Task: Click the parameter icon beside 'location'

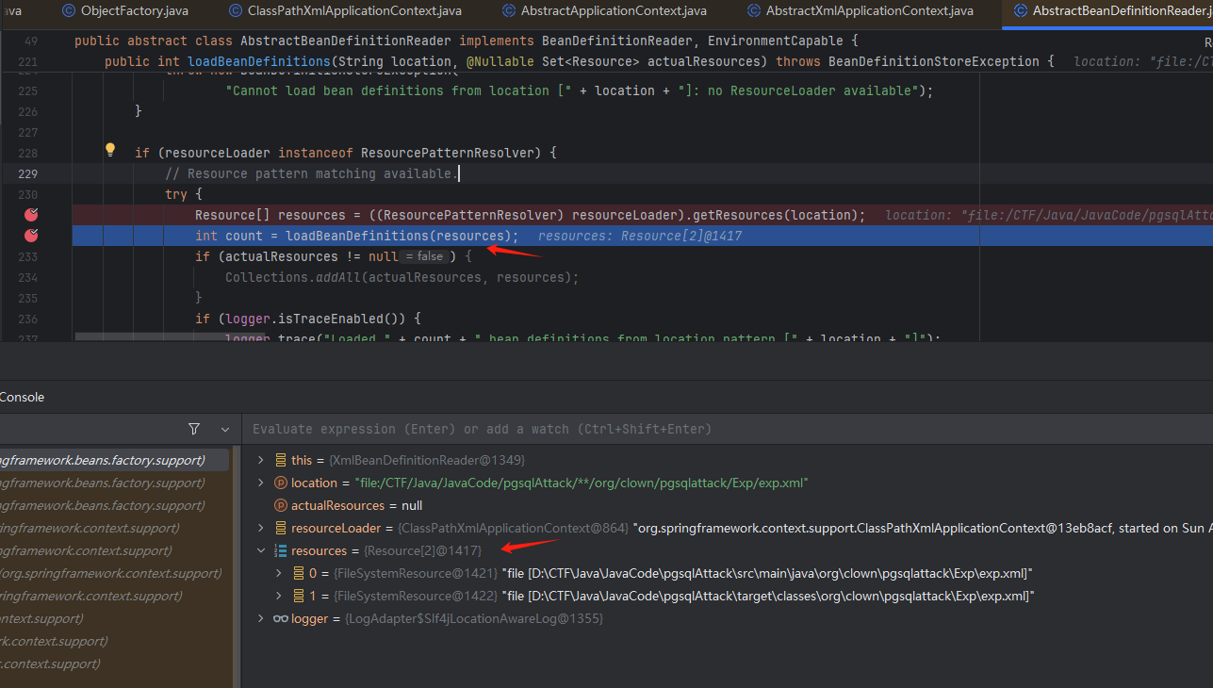Action: pos(280,483)
